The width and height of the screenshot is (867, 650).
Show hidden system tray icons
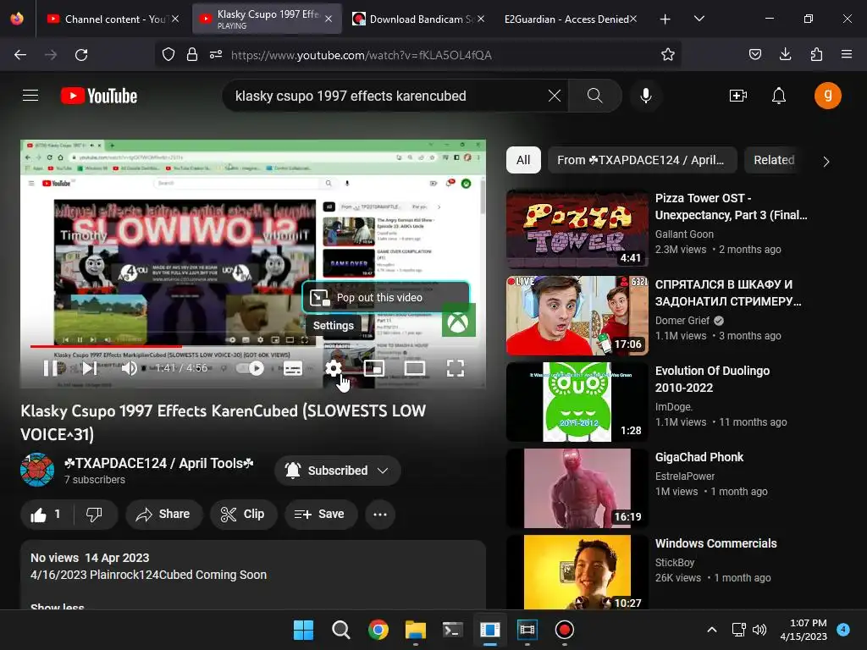(711, 630)
